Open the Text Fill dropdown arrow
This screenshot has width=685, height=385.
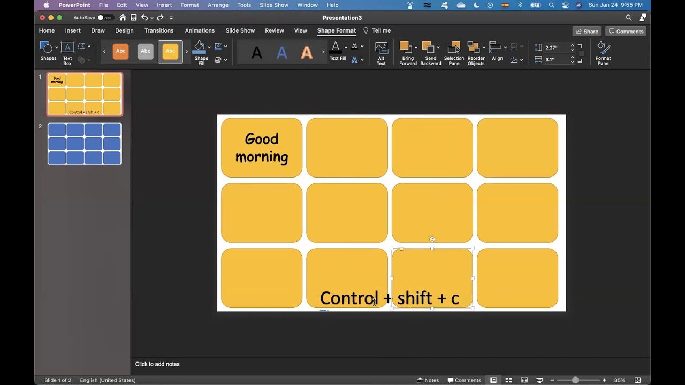click(346, 47)
